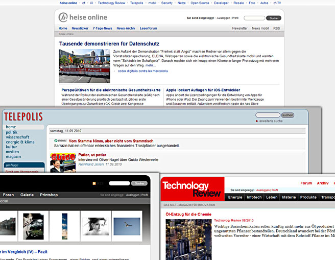335x260 pixels.
Task: Open erweiterte suche in Telepolis
Action: tap(271, 121)
